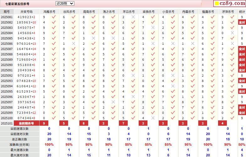The width and height of the screenshot is (246, 157).
Task: Select the 谷风杀号 column header
Action: coord(69,12)
